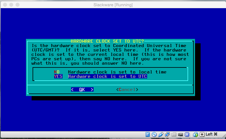Click the shared folders icon
Screen dimensions: 226x139
click(174, 134)
